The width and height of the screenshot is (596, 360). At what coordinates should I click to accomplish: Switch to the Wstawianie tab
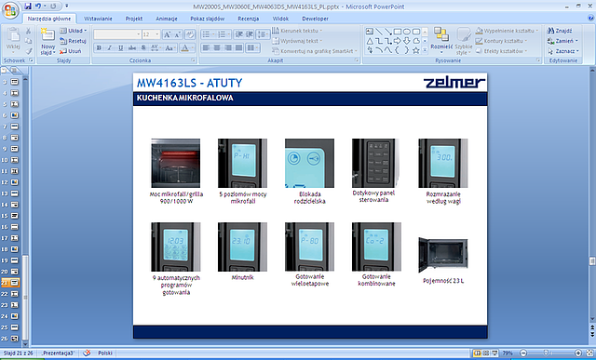pyautogui.click(x=98, y=19)
